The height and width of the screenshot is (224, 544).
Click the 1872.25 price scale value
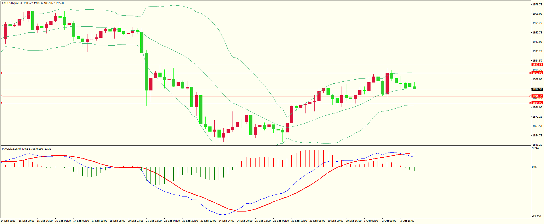tap(537, 117)
